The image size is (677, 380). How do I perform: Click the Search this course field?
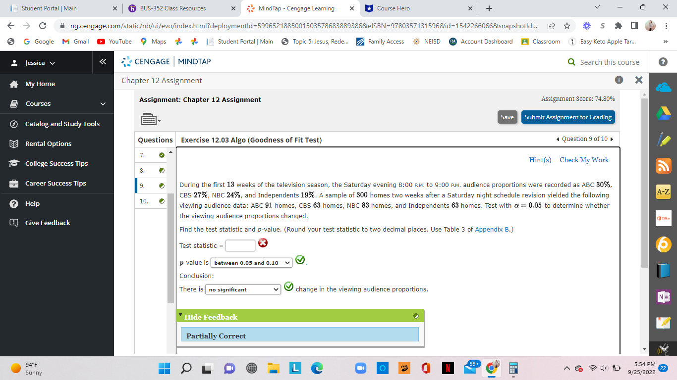tap(610, 62)
